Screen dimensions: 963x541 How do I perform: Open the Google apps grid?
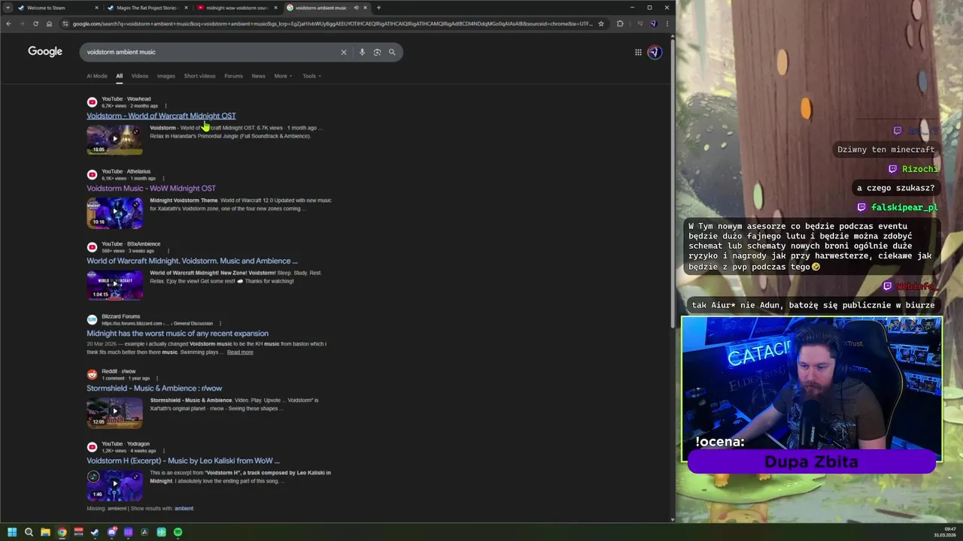638,52
